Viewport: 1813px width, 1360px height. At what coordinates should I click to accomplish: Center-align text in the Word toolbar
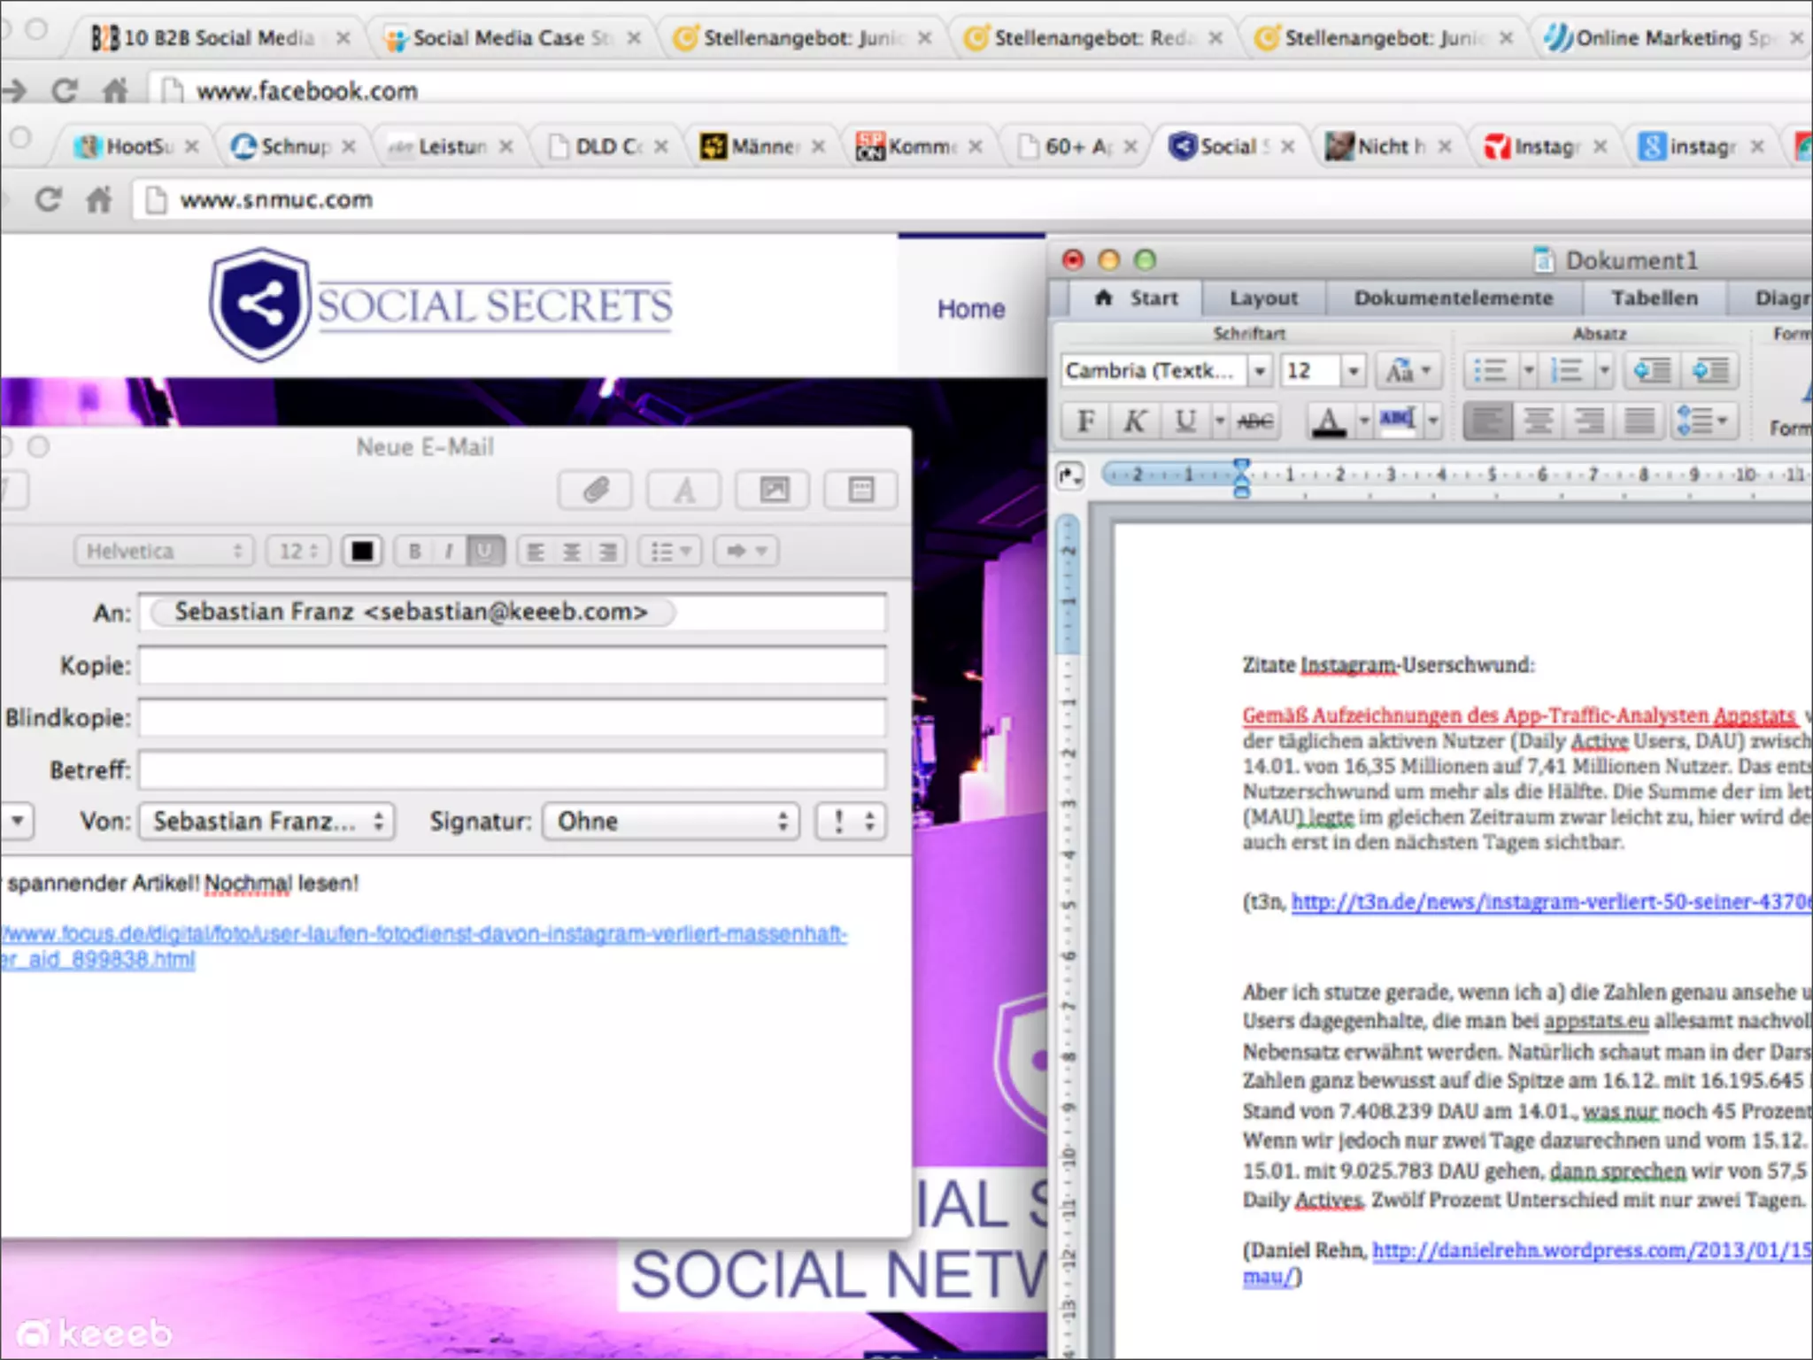(1539, 421)
